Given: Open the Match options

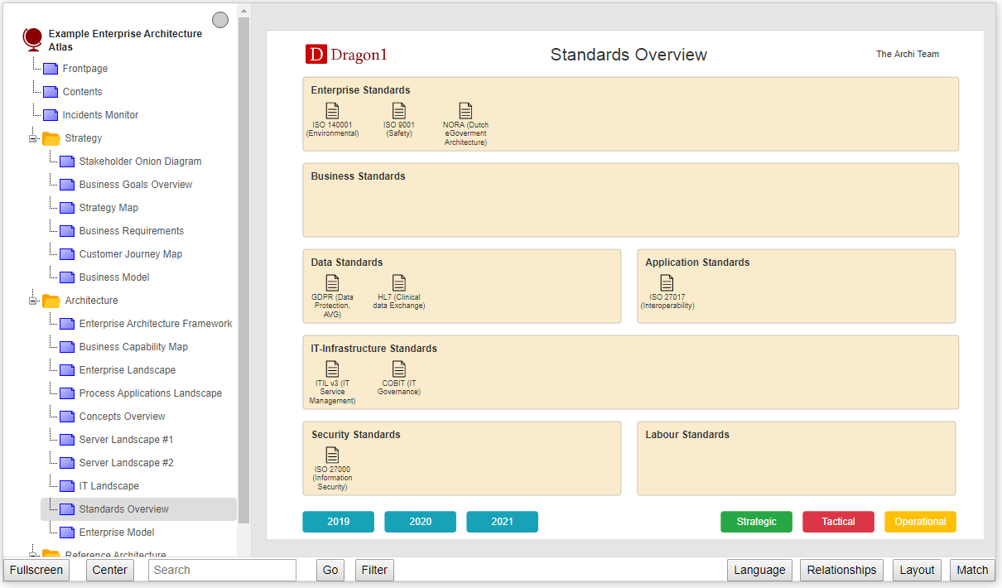Looking at the screenshot, I should point(972,570).
